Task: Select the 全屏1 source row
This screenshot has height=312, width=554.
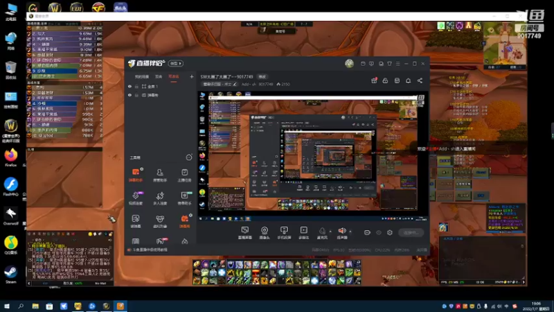Action: click(x=161, y=86)
